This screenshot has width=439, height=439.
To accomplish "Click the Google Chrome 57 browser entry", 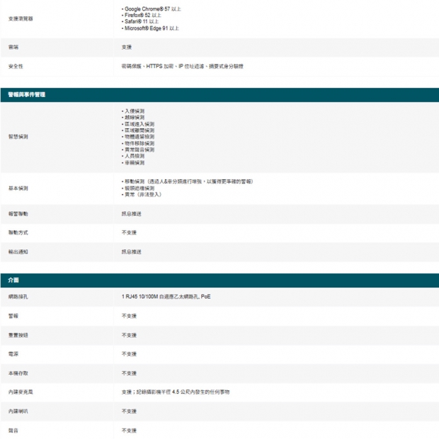I will pos(152,9).
